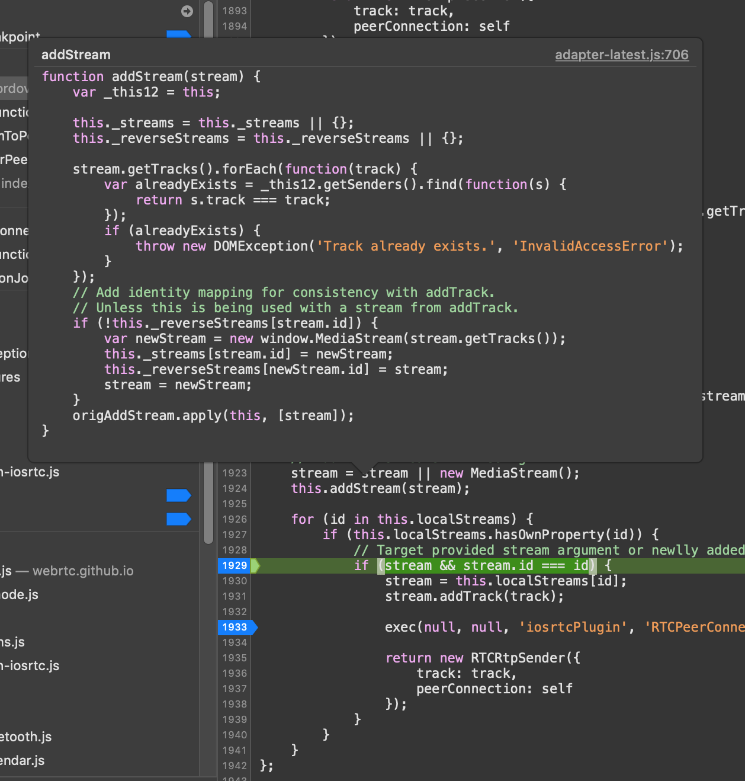
Task: Click 'DOMException' in the popover code
Action: (x=261, y=246)
